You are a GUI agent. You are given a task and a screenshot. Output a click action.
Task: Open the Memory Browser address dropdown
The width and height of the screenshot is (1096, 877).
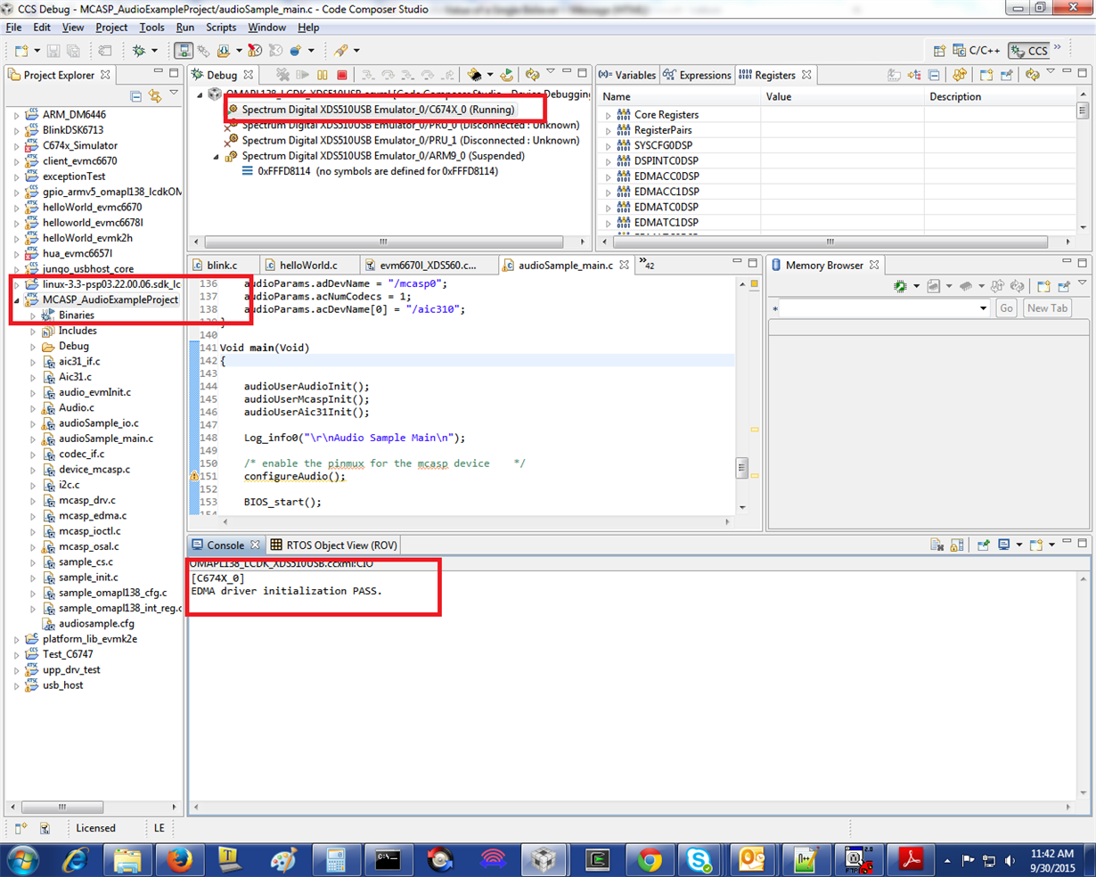pos(983,308)
